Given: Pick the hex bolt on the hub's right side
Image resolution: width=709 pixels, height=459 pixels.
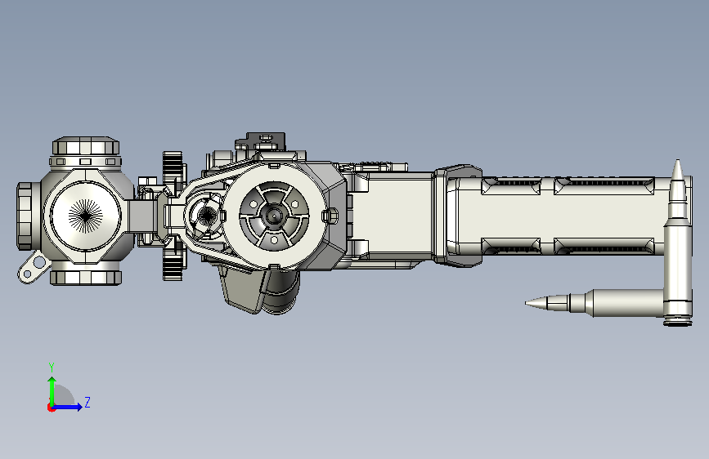Looking at the screenshot, I should [x=330, y=215].
